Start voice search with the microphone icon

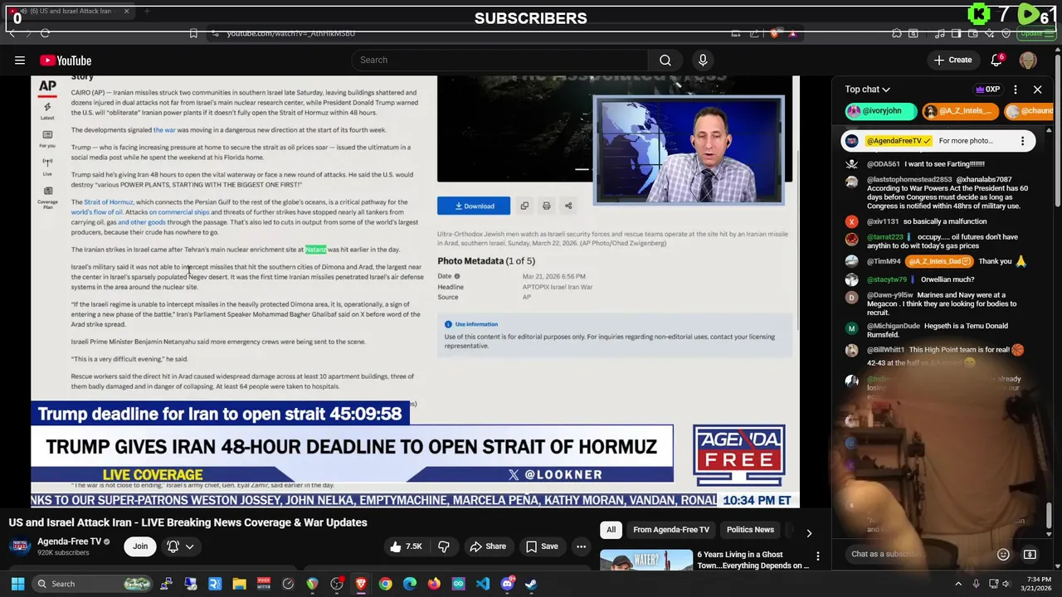pos(703,61)
